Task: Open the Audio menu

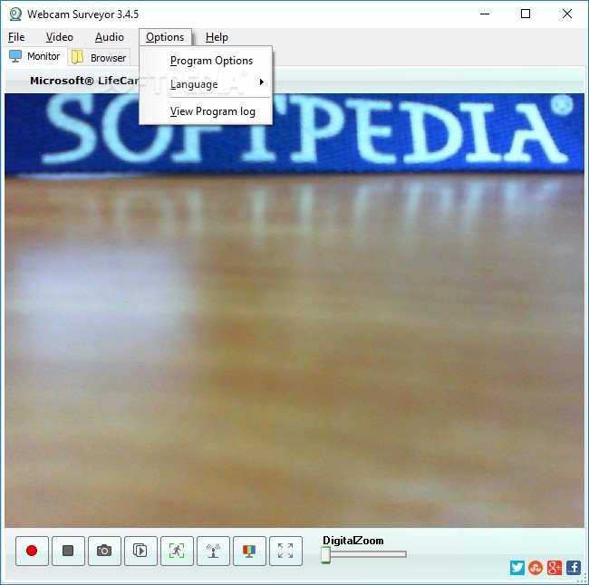Action: pos(110,37)
